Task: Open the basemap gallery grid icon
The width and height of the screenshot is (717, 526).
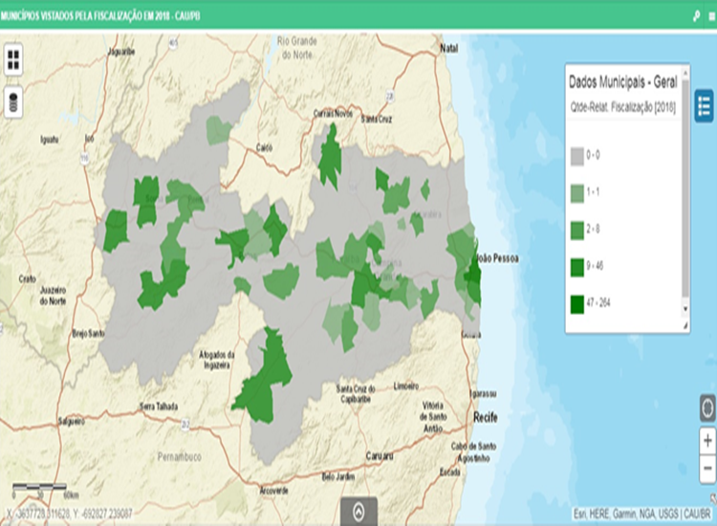Action: (14, 60)
